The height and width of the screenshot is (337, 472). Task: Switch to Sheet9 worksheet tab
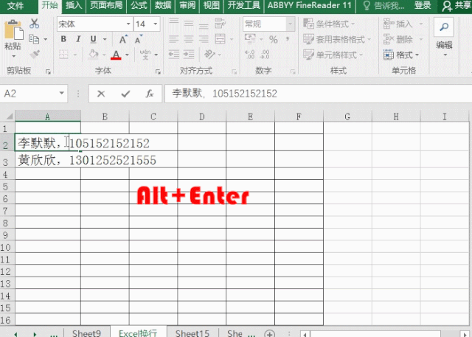(86, 333)
